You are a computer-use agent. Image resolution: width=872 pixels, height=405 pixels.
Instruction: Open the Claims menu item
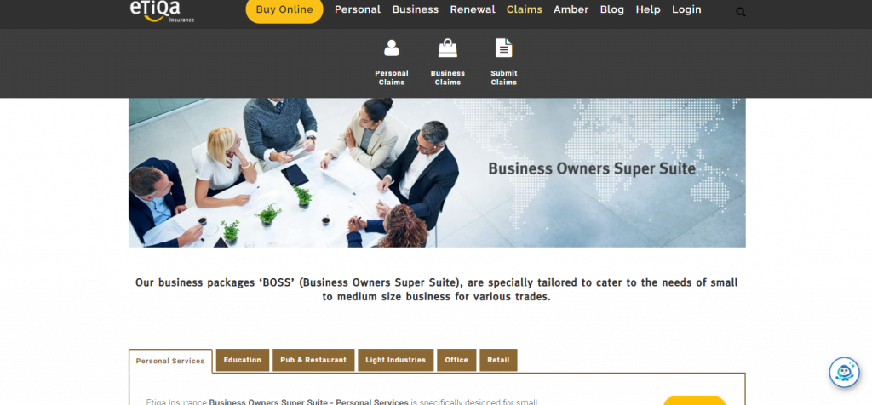tap(525, 9)
